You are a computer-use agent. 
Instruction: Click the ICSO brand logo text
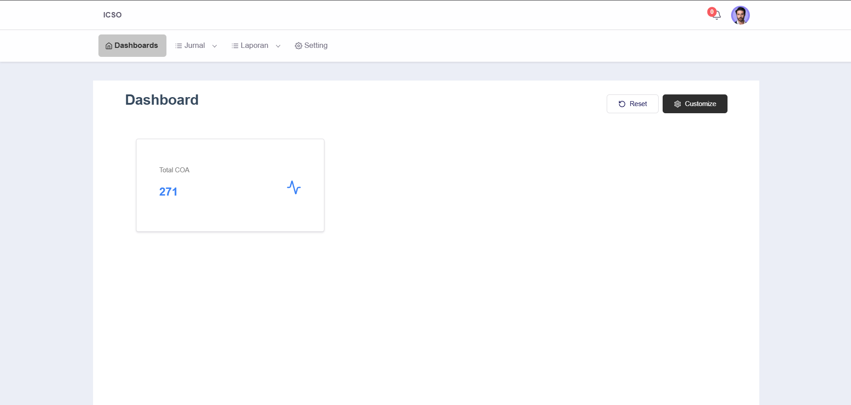point(112,15)
